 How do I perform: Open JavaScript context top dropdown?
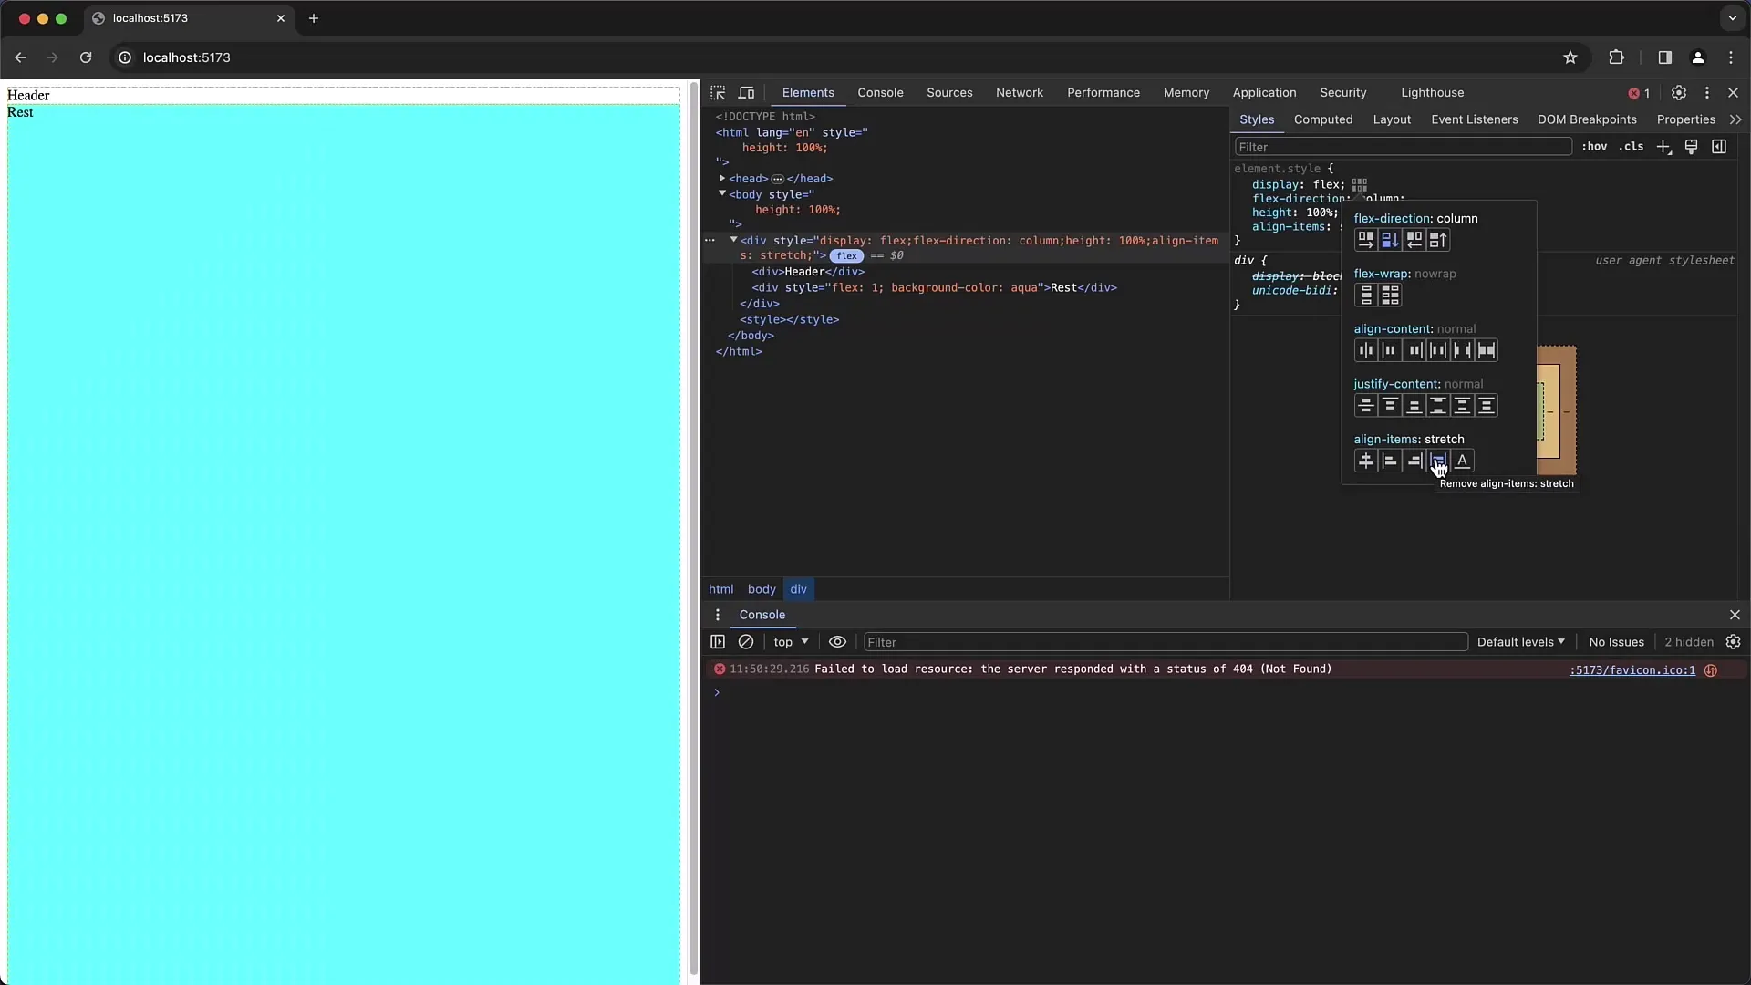click(791, 642)
